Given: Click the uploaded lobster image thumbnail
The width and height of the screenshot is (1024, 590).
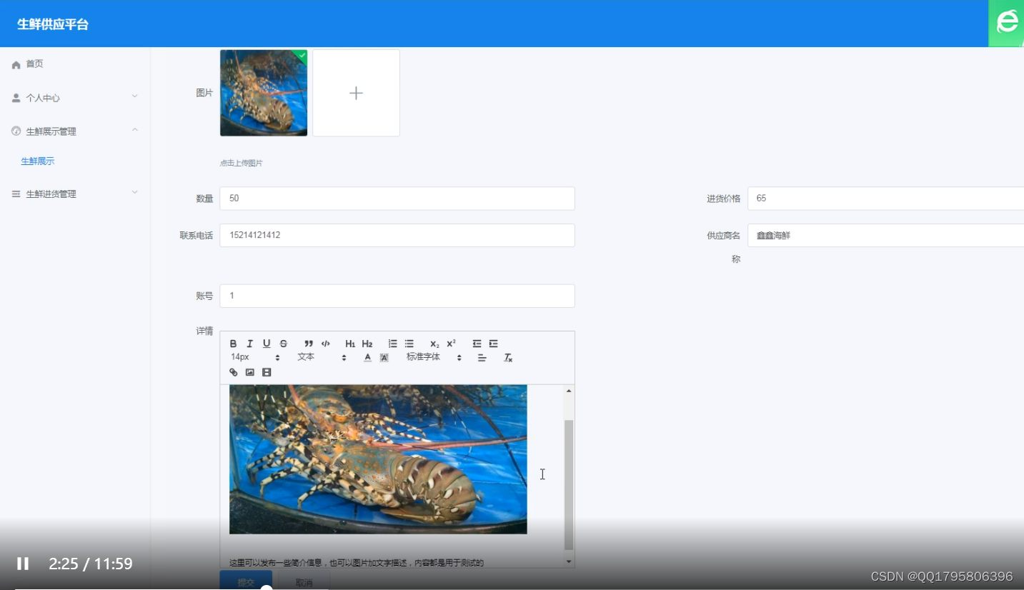Looking at the screenshot, I should tap(264, 93).
